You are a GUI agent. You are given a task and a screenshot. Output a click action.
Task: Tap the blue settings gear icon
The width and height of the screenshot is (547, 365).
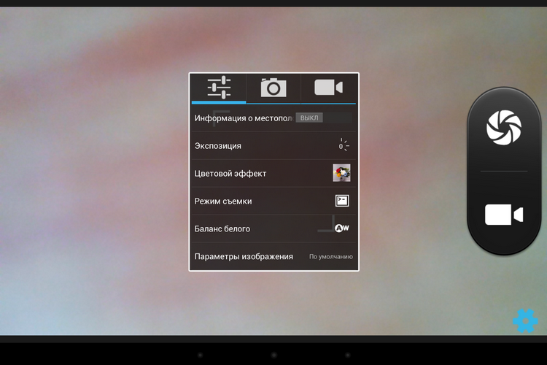point(525,320)
